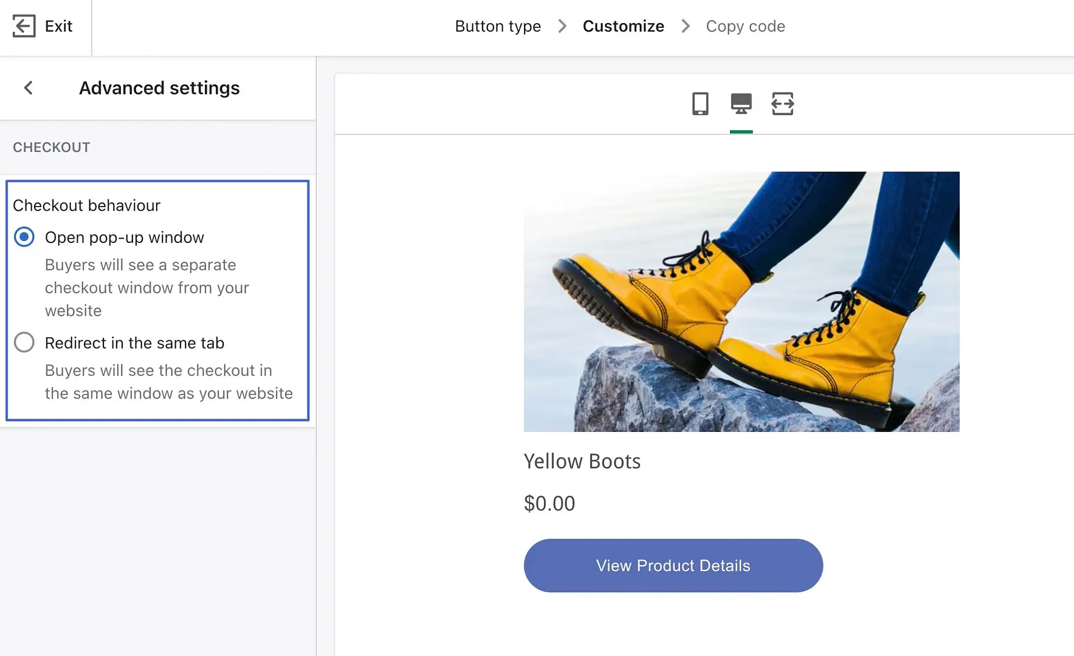Click the Advanced settings panel heading
The width and height of the screenshot is (1074, 656).
pyautogui.click(x=159, y=88)
